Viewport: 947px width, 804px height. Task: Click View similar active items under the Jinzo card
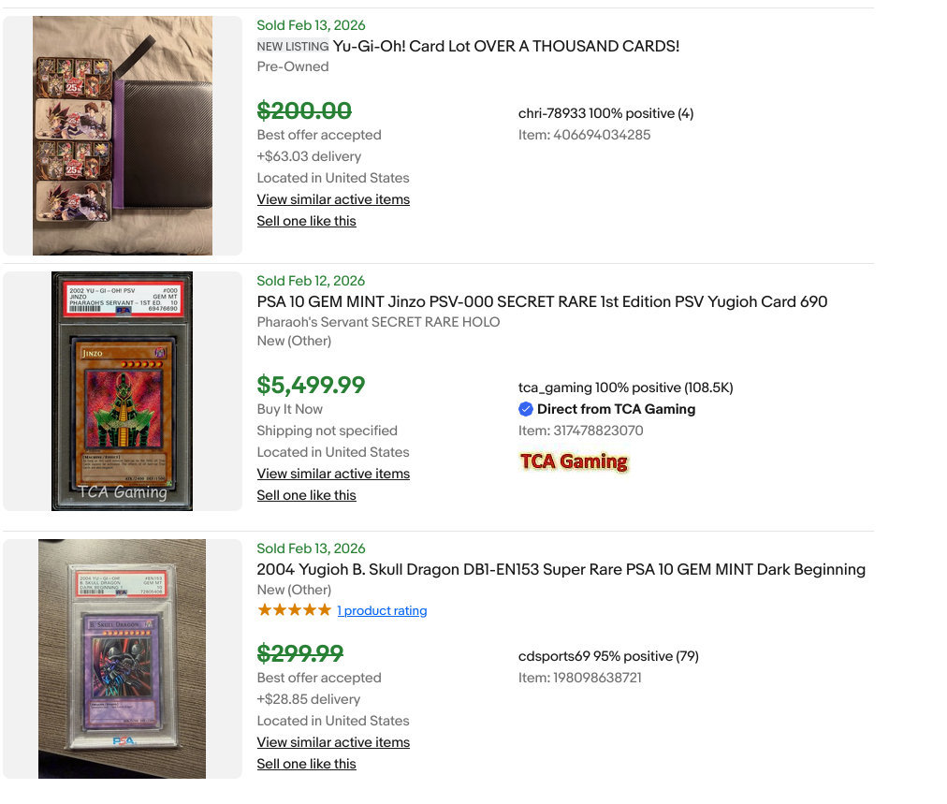point(333,474)
